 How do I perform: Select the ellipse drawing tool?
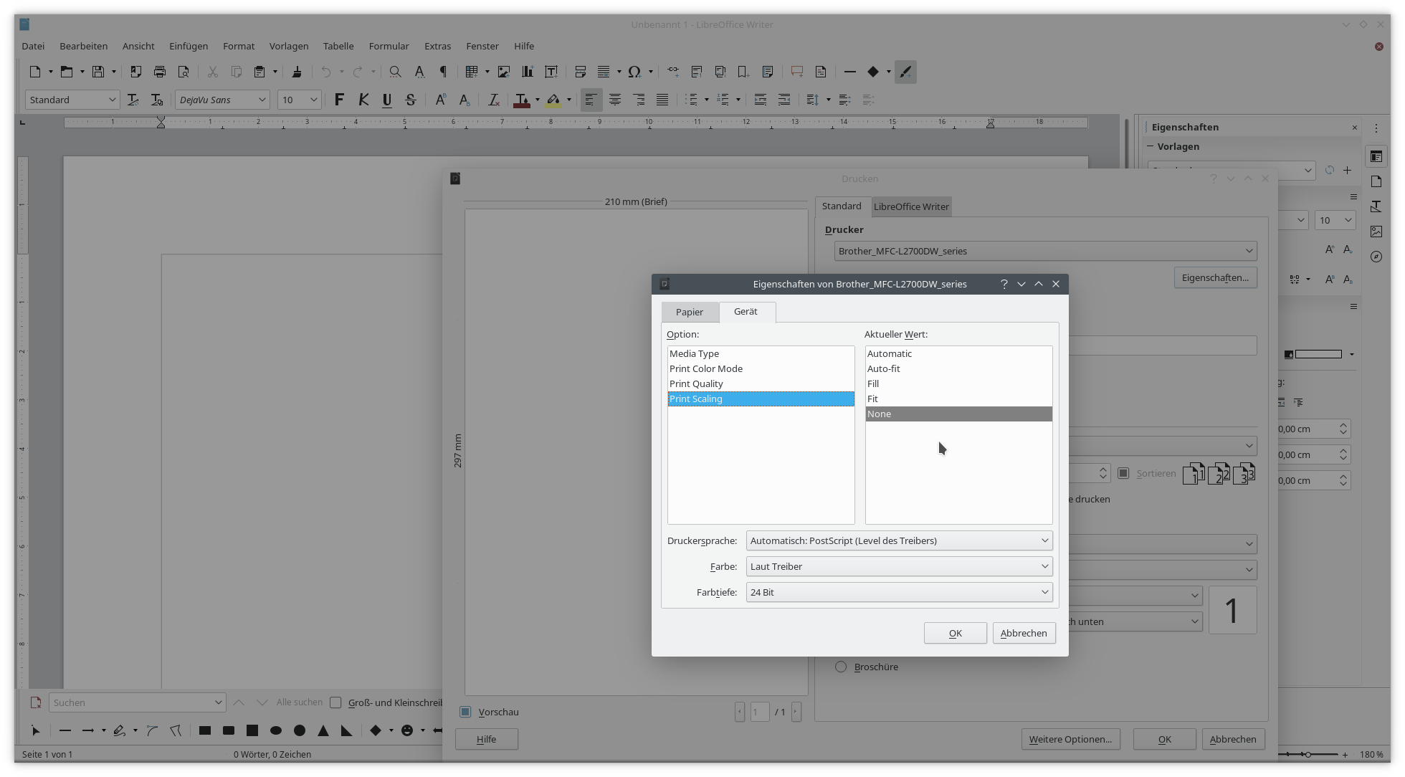276,730
